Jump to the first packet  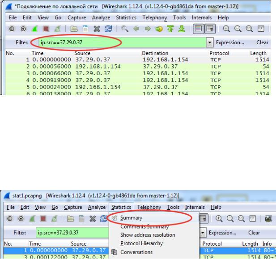click(x=170, y=29)
